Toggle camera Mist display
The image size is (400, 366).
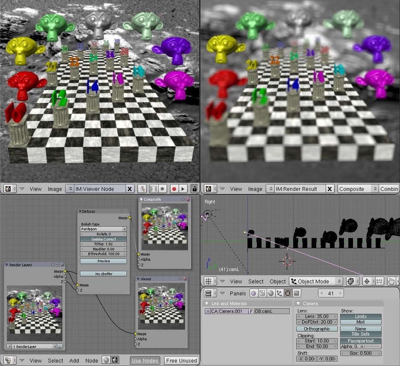361,322
